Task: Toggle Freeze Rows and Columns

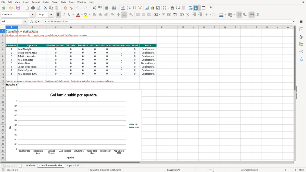Action: (x=196, y=8)
